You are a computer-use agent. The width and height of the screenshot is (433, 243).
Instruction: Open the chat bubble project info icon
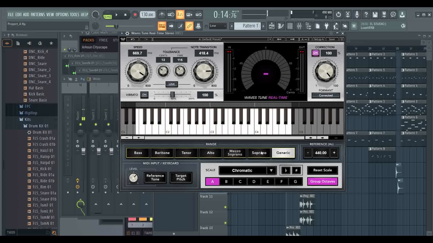coord(393,15)
